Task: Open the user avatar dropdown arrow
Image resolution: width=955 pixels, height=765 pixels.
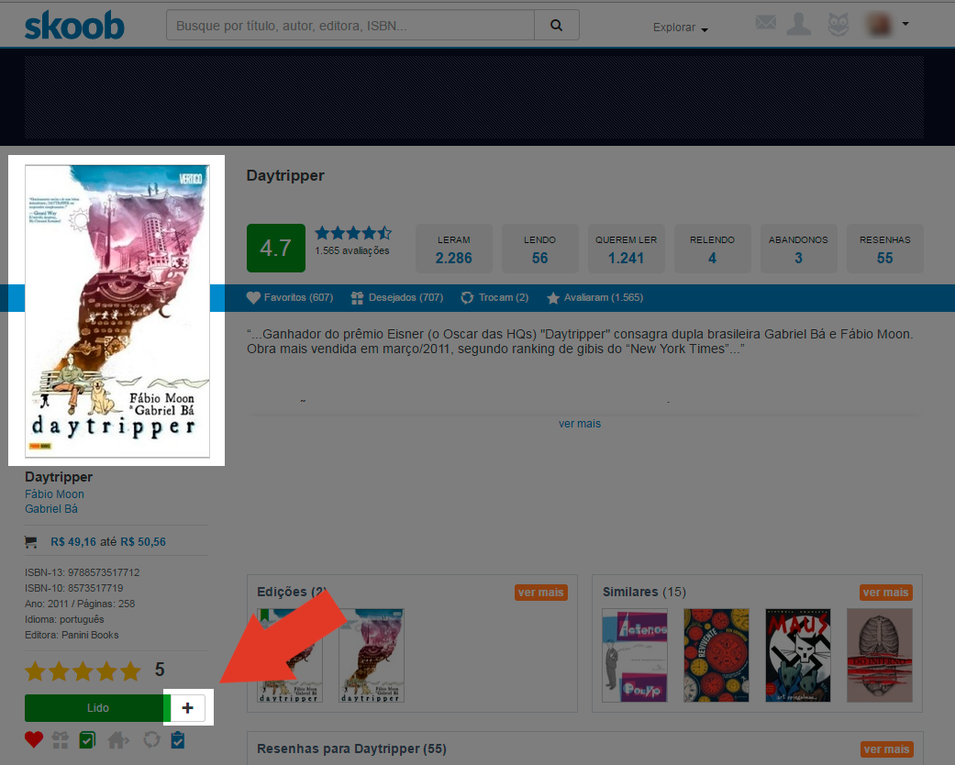Action: [x=905, y=24]
